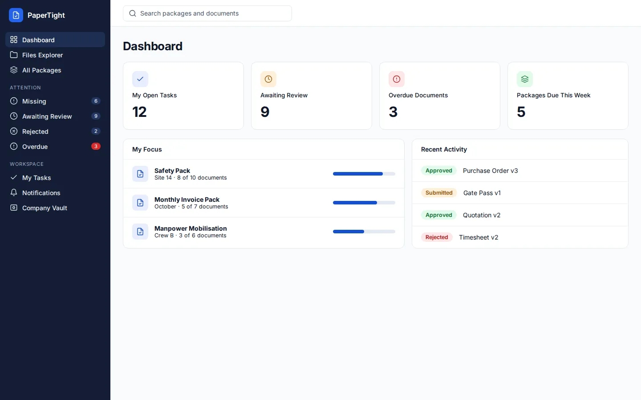Click the Overdue alert icon in sidebar
The image size is (641, 400).
tap(14, 146)
